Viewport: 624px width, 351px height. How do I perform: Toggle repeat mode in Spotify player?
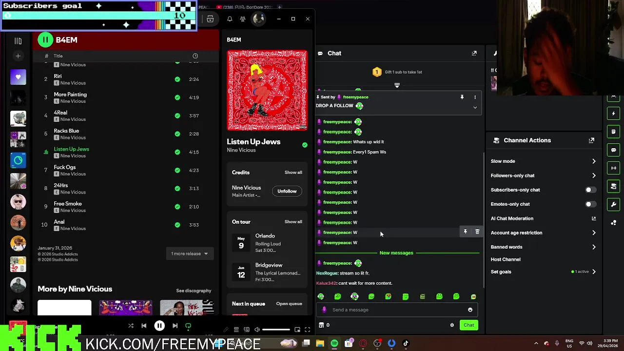(188, 326)
